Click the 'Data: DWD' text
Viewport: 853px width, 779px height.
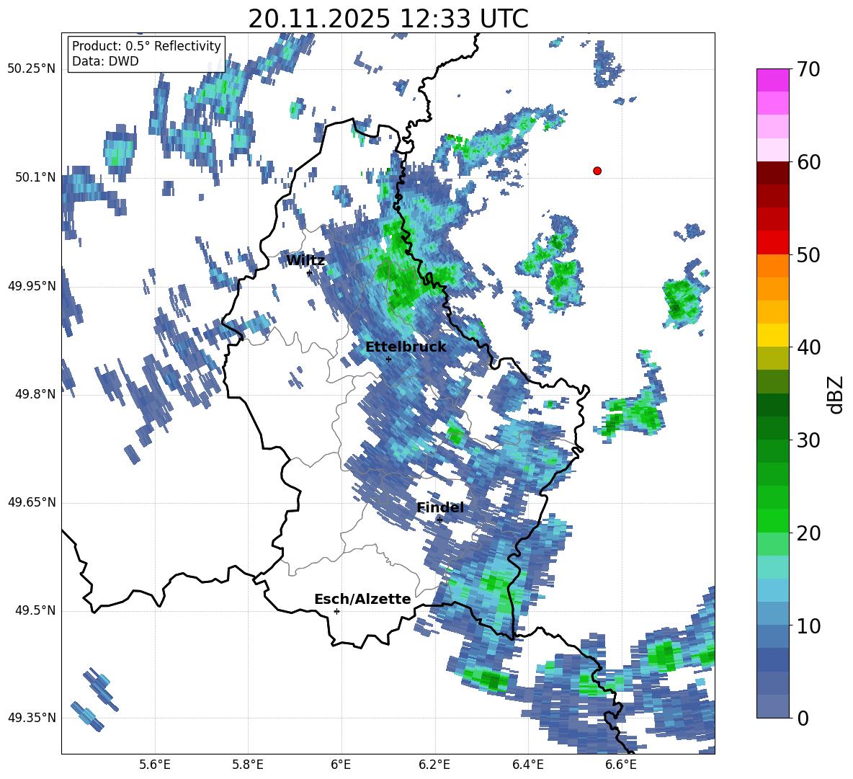(x=105, y=61)
